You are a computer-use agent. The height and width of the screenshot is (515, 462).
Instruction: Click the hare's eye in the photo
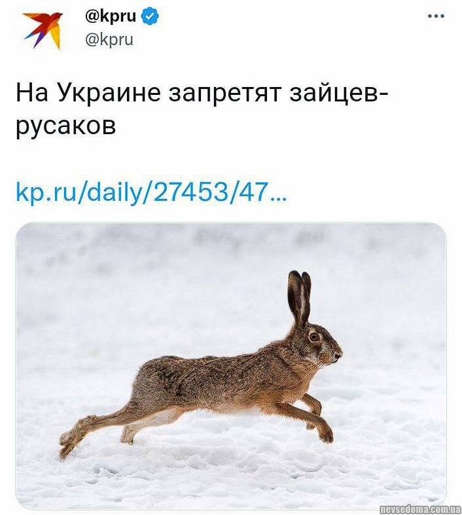(314, 336)
